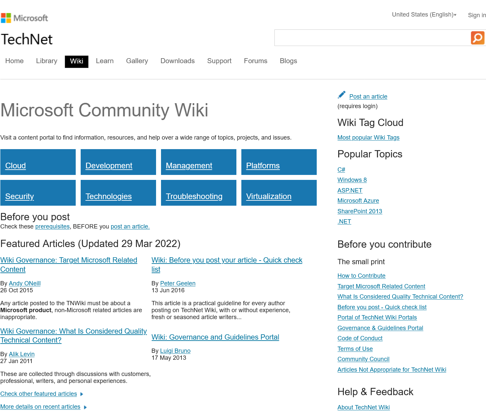Open the Gallery tab
The width and height of the screenshot is (486, 414).
[137, 61]
